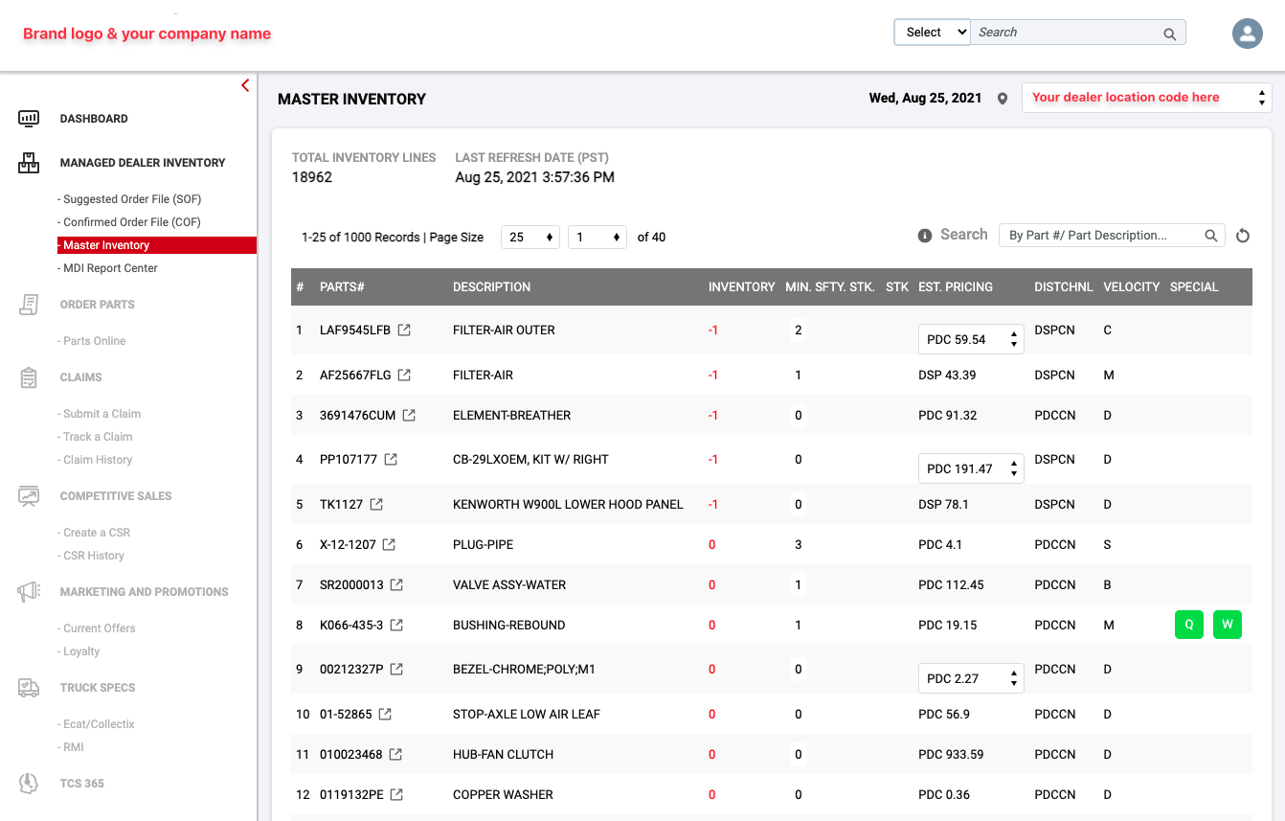
Task: Refresh the inventory table with the reload icon
Action: pos(1243,236)
